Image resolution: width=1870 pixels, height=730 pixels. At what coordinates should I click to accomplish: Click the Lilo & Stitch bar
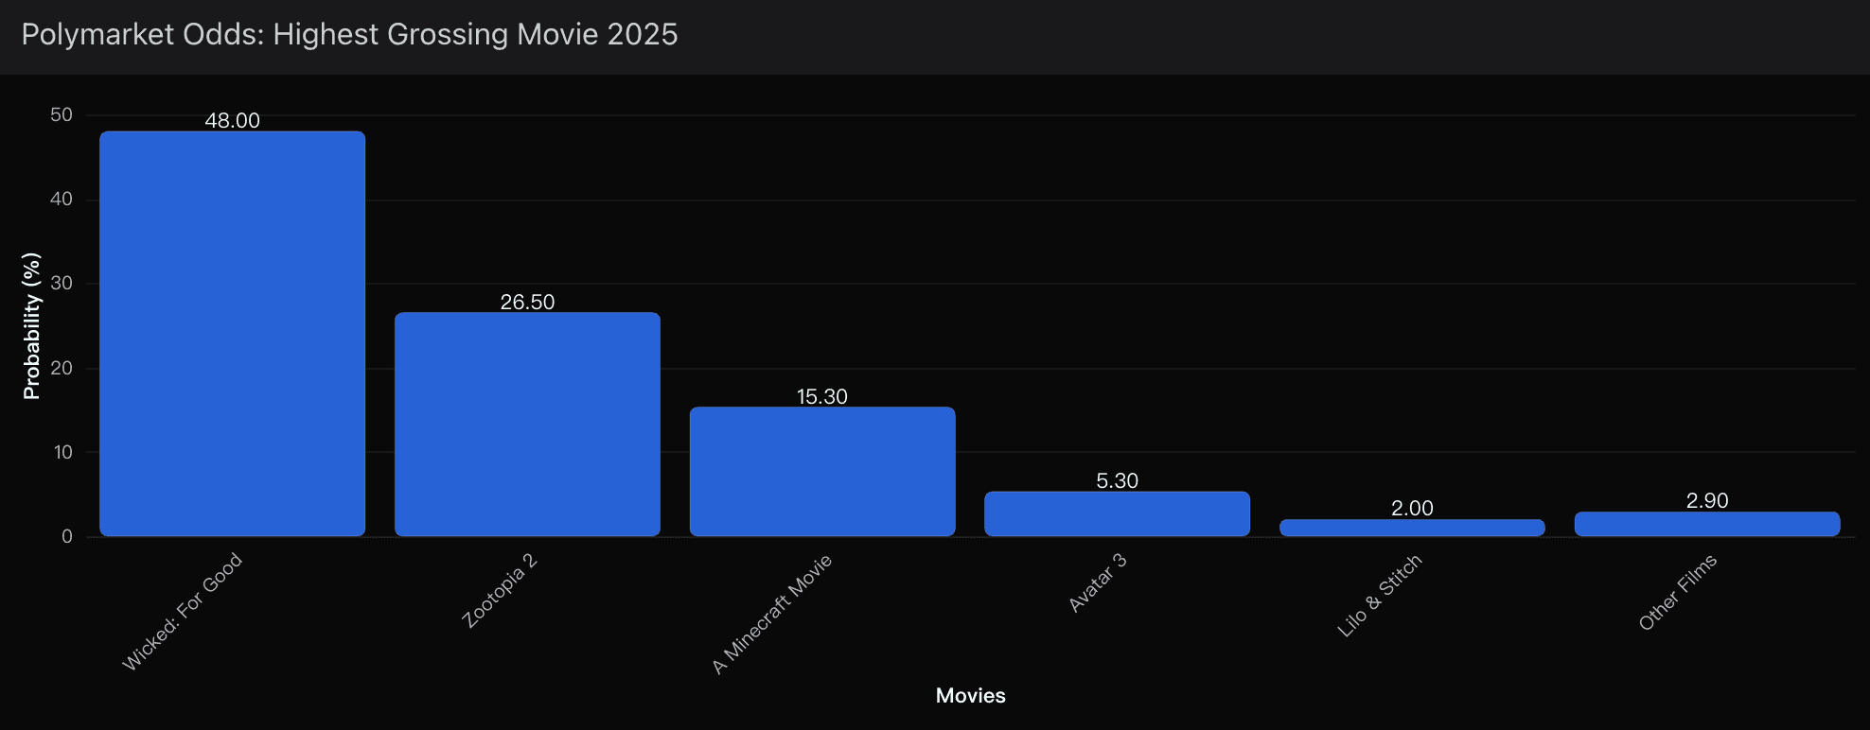click(1412, 528)
